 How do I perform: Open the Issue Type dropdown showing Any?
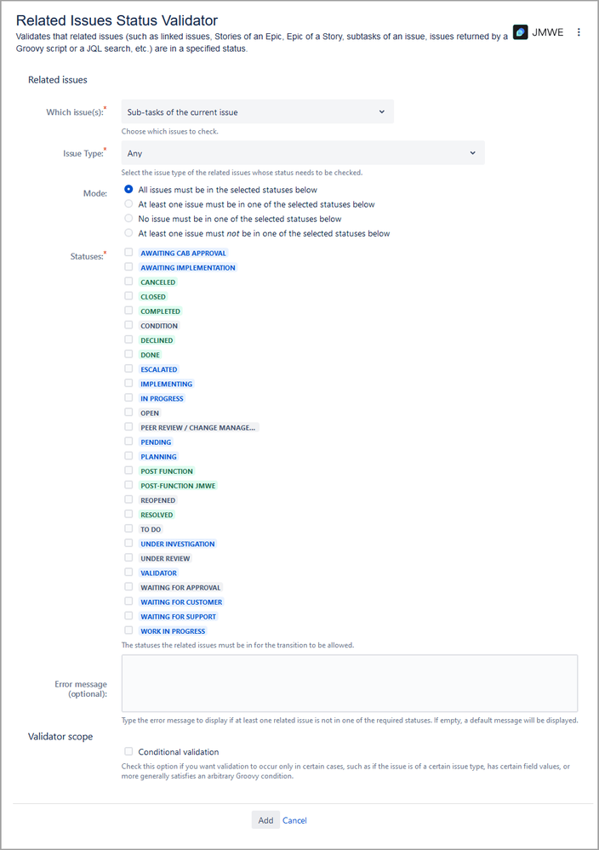point(300,152)
